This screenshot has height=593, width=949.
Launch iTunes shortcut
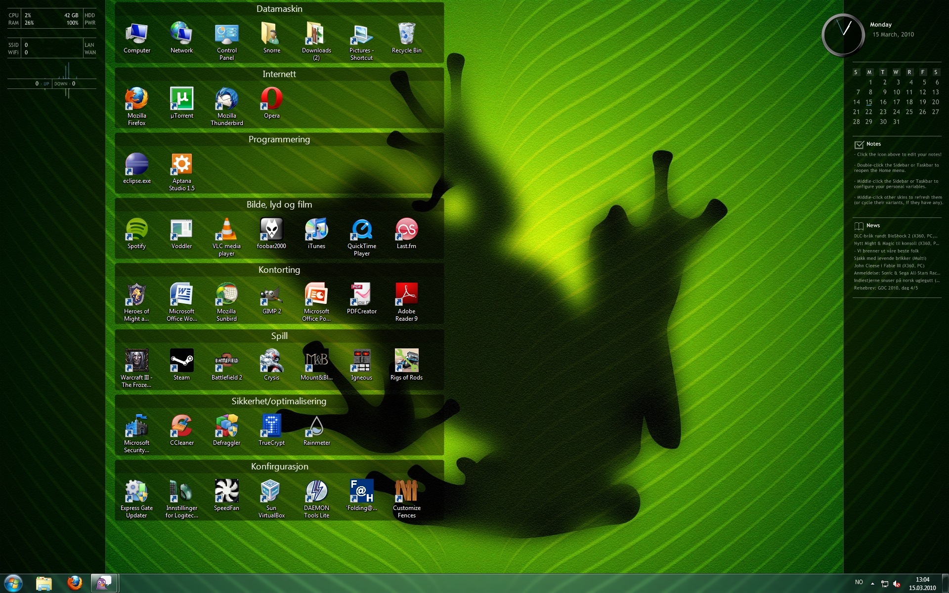316,234
